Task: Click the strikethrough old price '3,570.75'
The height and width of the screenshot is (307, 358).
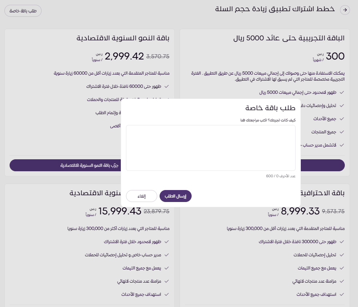Action: coord(158,56)
